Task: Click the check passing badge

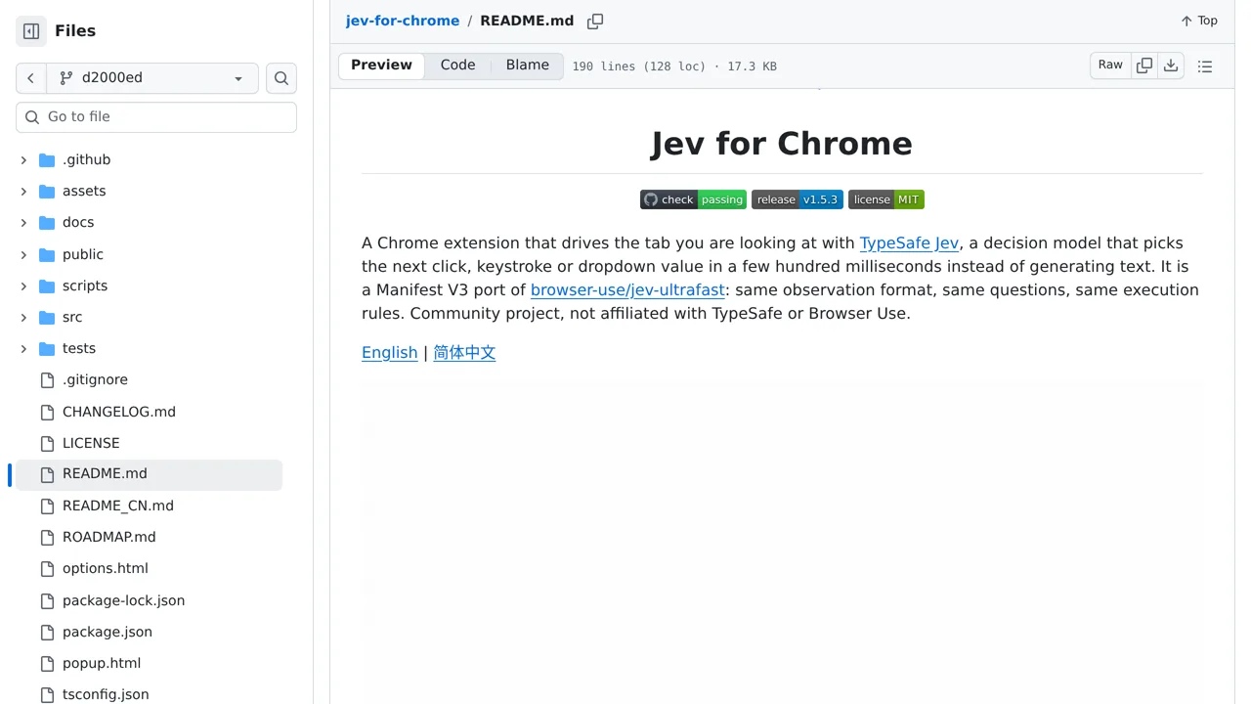Action: point(693,199)
